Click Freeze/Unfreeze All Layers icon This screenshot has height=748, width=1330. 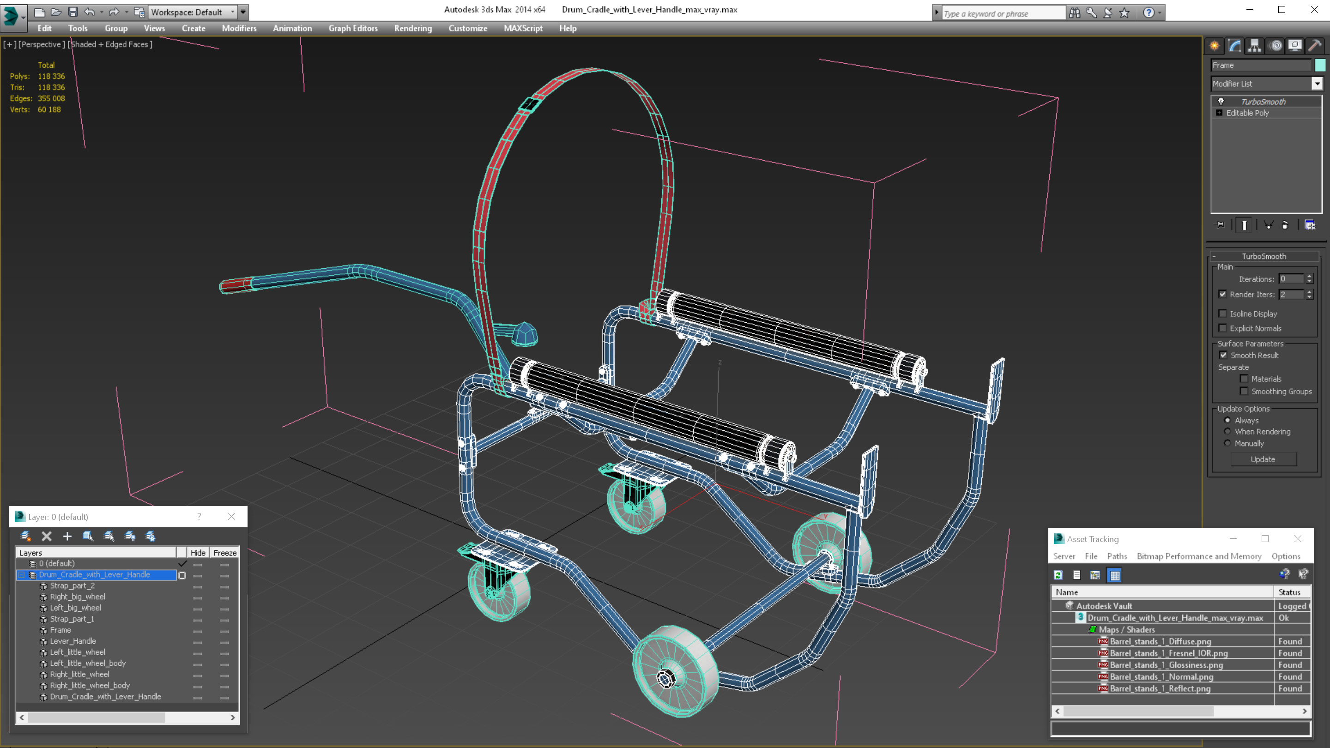pos(151,537)
